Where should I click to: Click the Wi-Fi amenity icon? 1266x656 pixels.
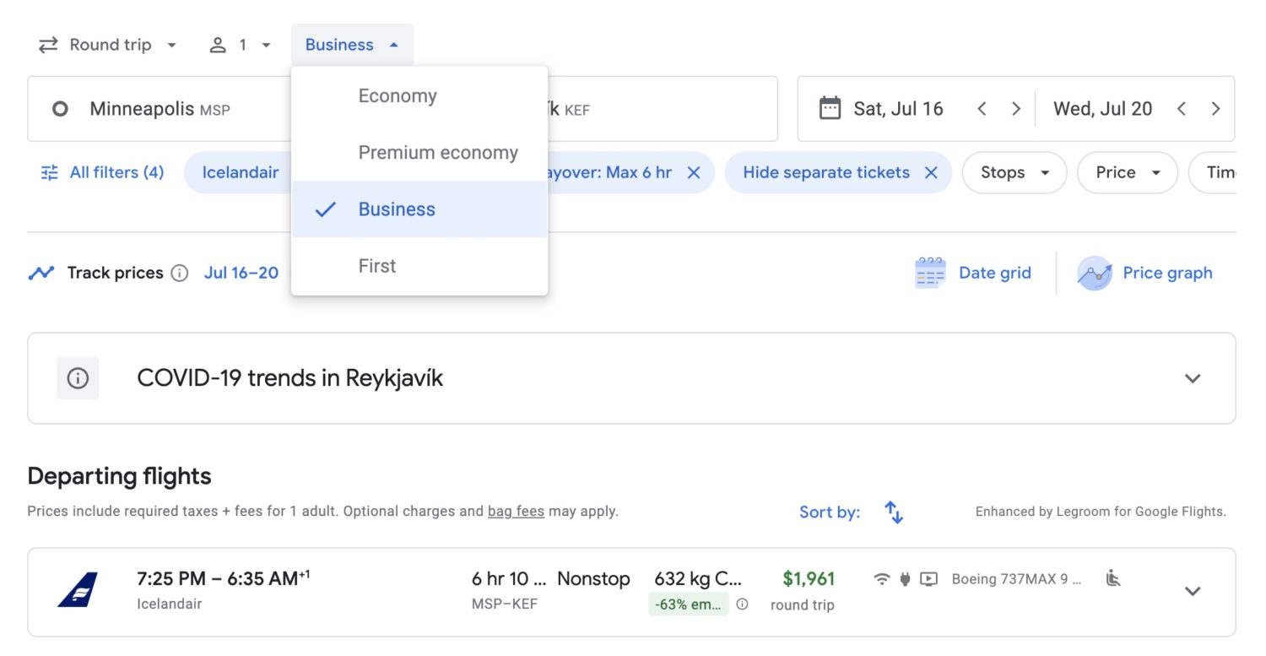(x=882, y=578)
